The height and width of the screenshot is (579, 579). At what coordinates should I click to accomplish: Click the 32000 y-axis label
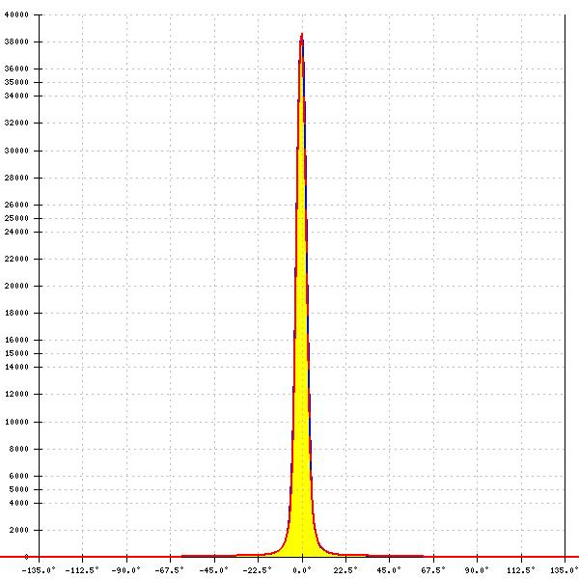(16, 123)
